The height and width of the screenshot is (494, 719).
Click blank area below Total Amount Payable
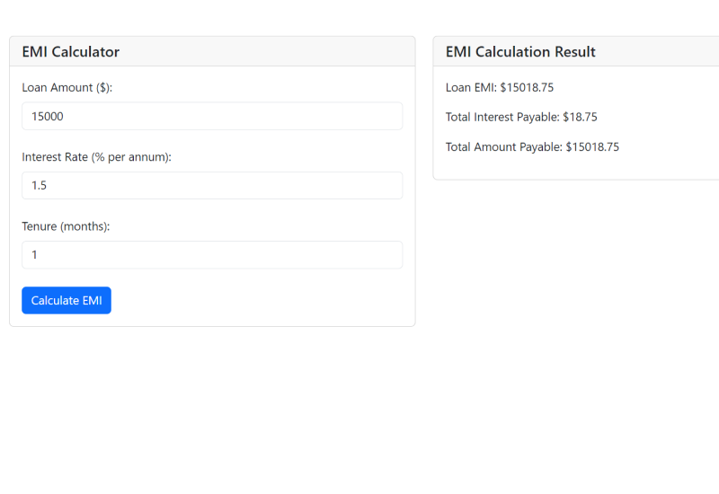click(x=575, y=167)
